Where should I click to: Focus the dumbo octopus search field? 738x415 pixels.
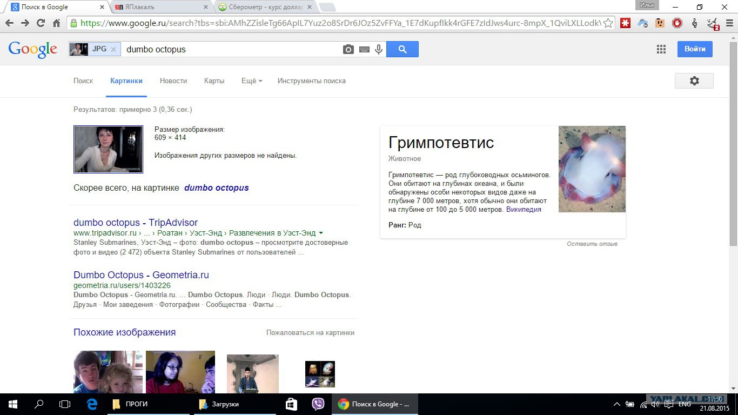[x=232, y=49]
